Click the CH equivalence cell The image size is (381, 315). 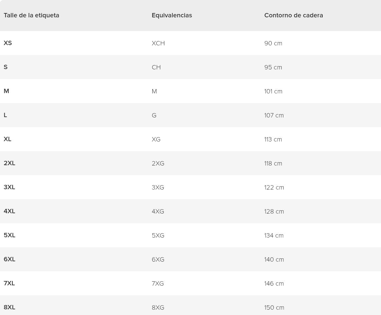point(156,67)
